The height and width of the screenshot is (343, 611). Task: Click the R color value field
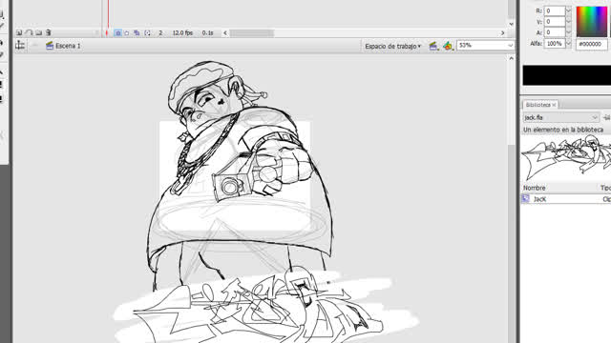pyautogui.click(x=555, y=10)
